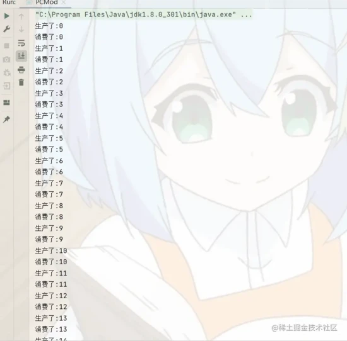Click output line 生产了:0

pyautogui.click(x=49, y=26)
